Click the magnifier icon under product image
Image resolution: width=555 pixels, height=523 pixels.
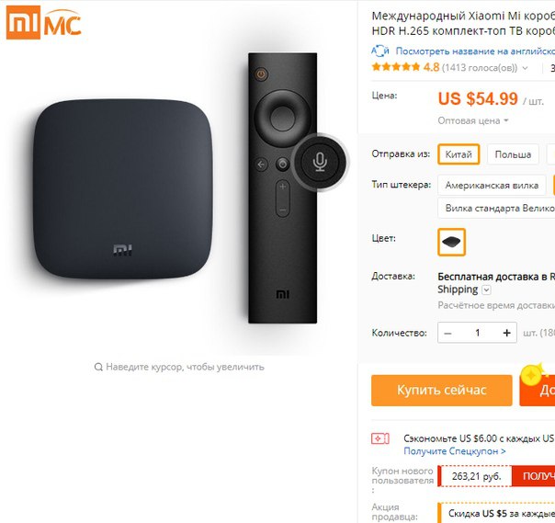click(x=98, y=367)
